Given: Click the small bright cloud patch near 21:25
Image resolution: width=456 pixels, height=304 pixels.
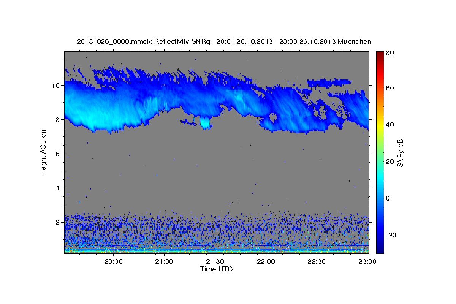Looking at the screenshot, I should pos(206,123).
